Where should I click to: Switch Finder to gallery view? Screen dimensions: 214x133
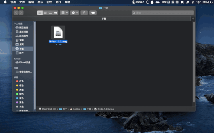(x=55, y=13)
